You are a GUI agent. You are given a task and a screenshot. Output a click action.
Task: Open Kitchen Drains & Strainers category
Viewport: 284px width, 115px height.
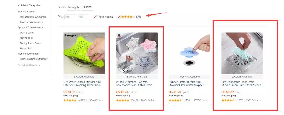pyautogui.click(x=34, y=59)
